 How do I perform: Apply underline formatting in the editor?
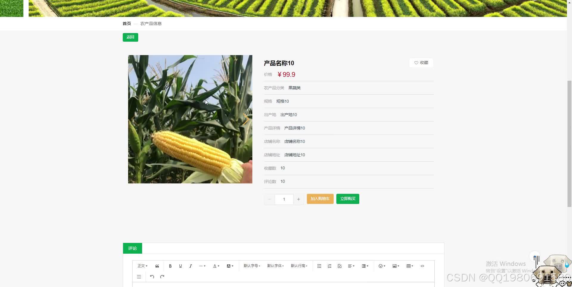(180, 266)
